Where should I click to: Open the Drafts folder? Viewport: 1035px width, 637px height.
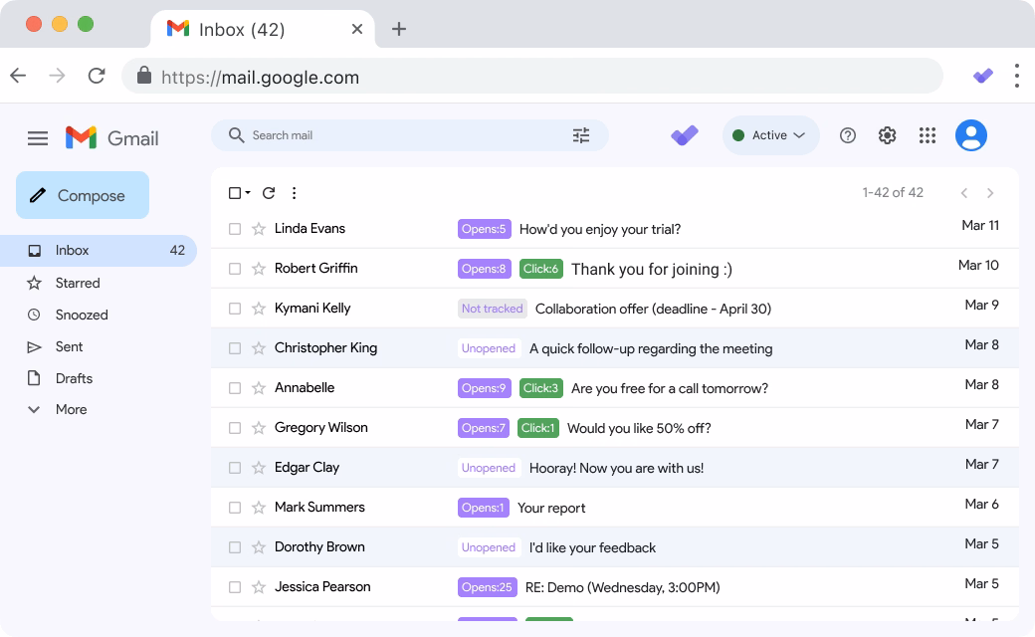point(74,378)
